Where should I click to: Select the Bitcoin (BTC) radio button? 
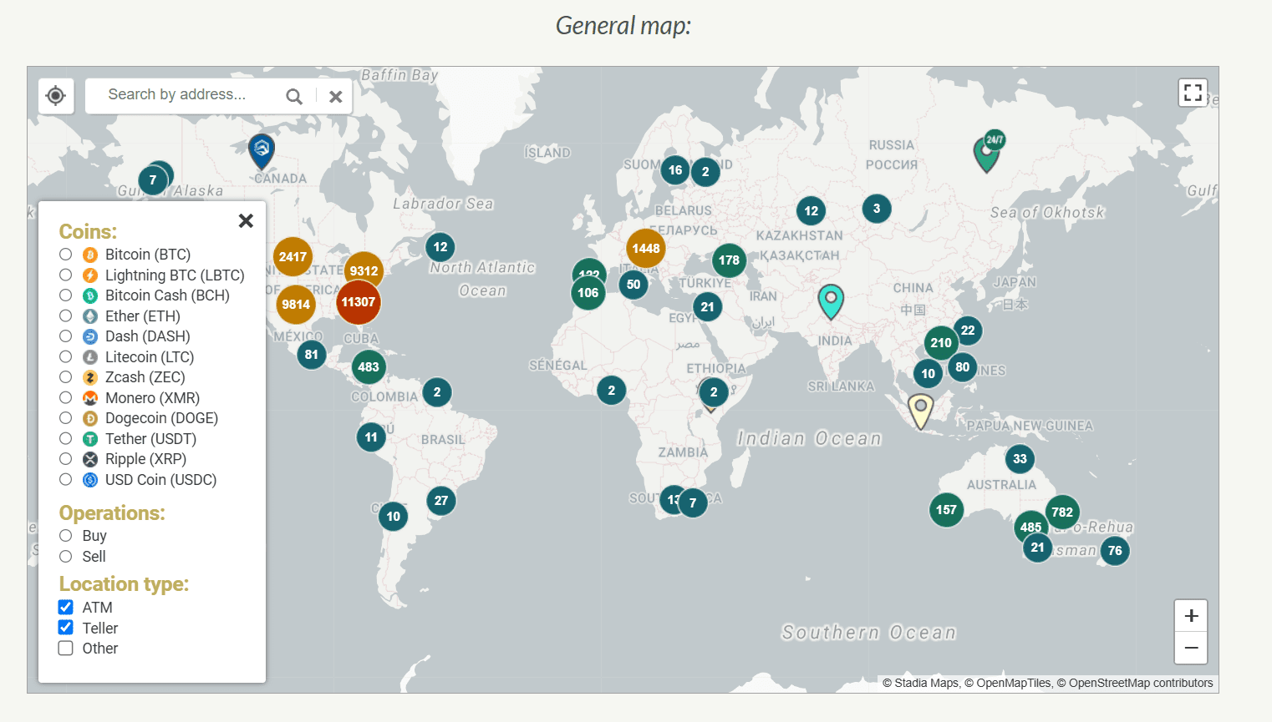[65, 254]
